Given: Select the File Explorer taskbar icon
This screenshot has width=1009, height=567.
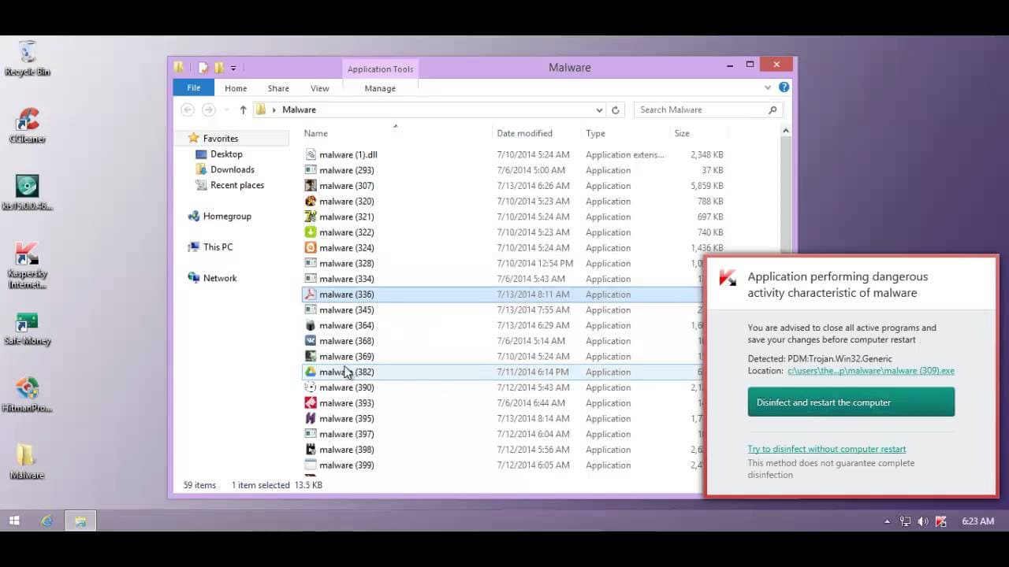Looking at the screenshot, I should pos(80,521).
